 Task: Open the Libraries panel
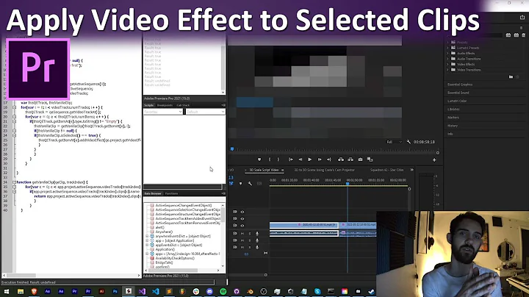(x=453, y=110)
